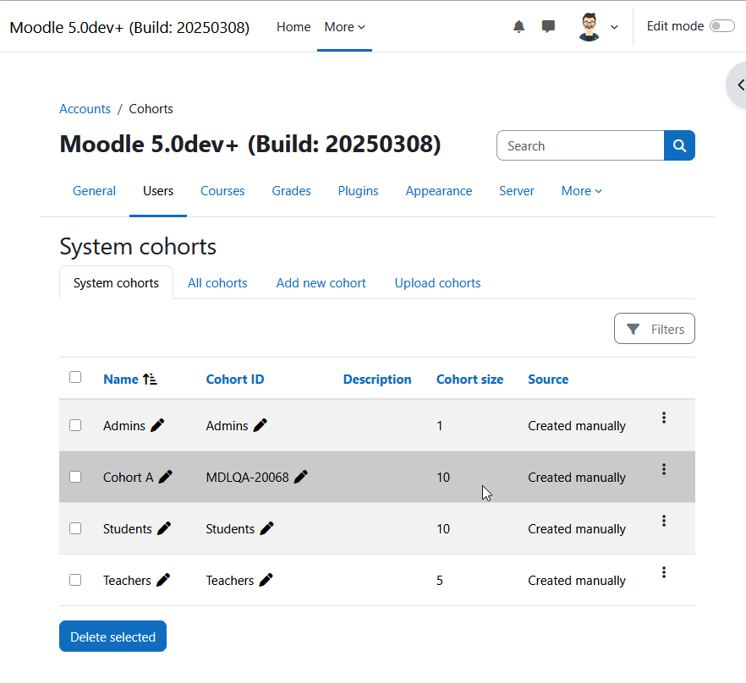Toggle Edit mode switch

[x=722, y=26]
